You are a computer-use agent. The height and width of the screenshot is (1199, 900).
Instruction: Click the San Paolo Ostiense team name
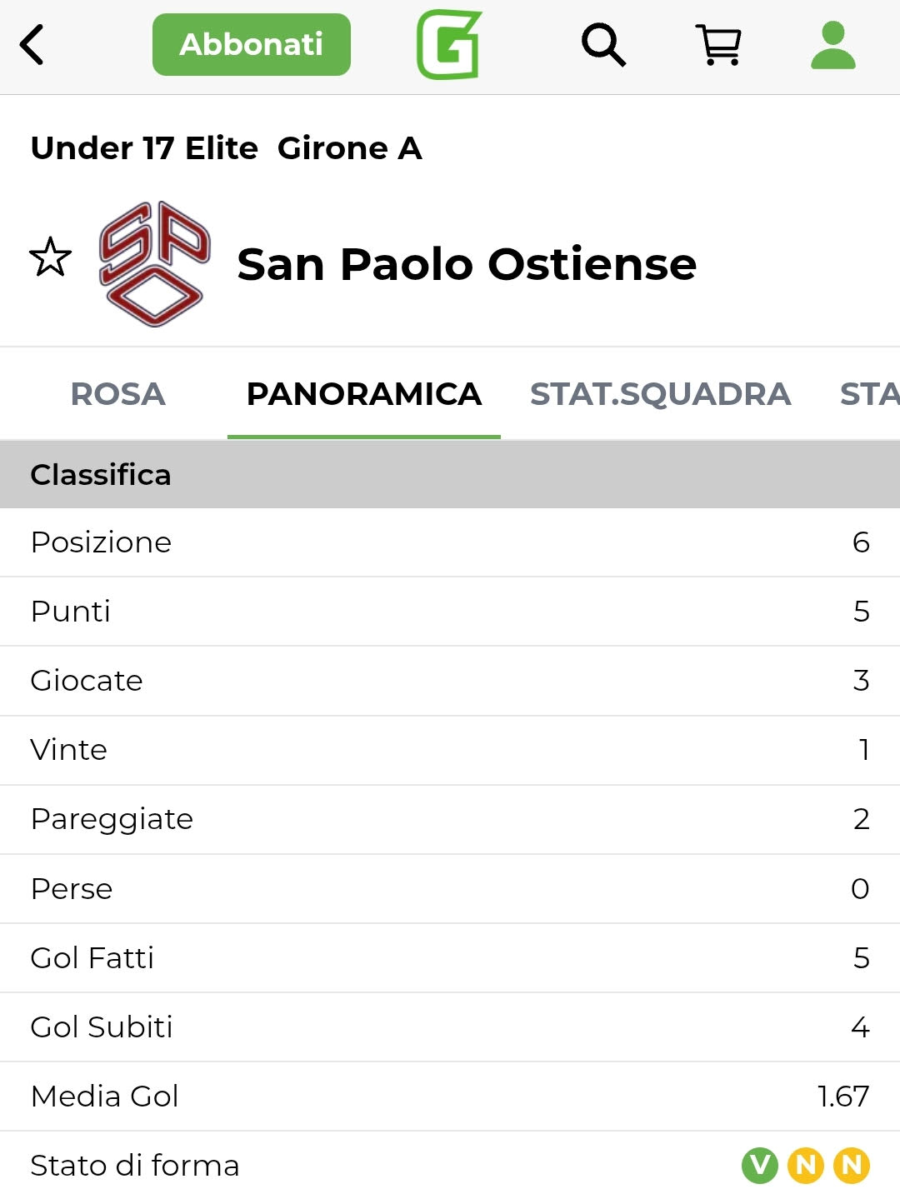tap(467, 264)
